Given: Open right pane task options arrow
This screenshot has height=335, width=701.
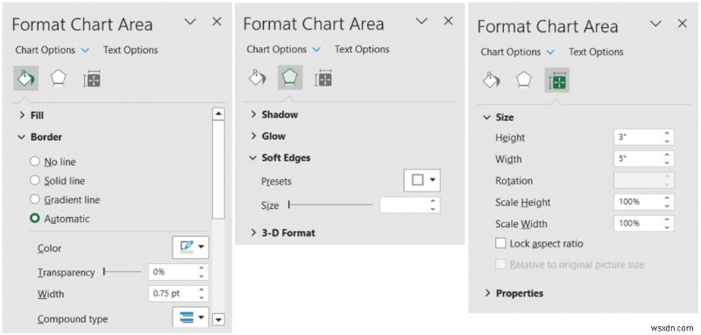Looking at the screenshot, I should (x=655, y=24).
